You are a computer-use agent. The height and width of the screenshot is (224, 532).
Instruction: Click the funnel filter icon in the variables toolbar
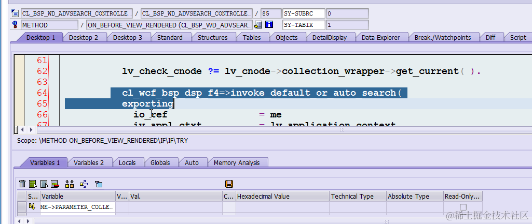click(99, 184)
